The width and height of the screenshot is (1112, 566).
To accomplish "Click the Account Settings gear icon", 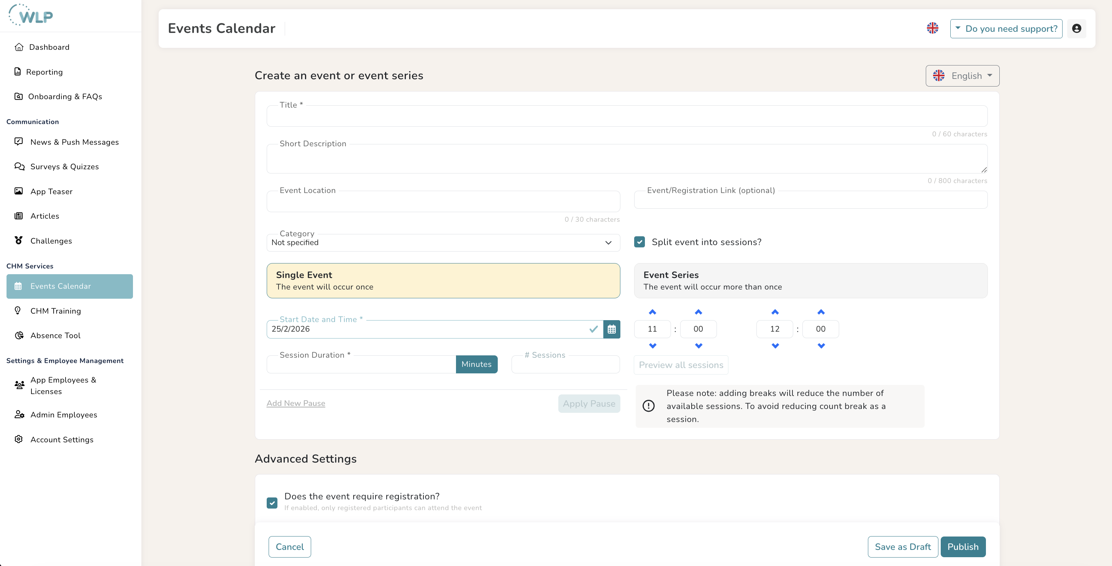I will (x=18, y=439).
